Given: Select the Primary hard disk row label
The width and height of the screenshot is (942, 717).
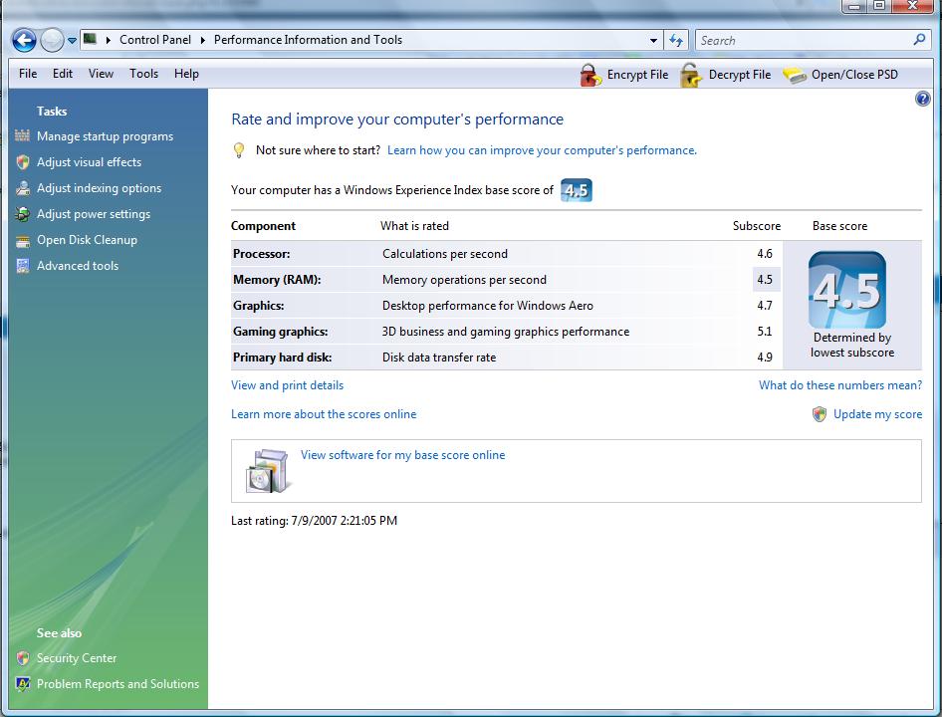Looking at the screenshot, I should [x=283, y=357].
